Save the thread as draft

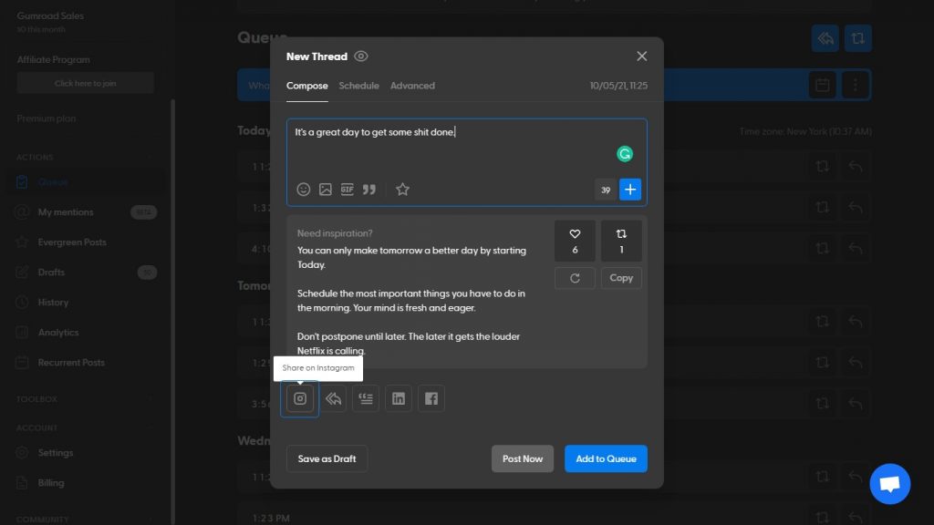(x=327, y=458)
